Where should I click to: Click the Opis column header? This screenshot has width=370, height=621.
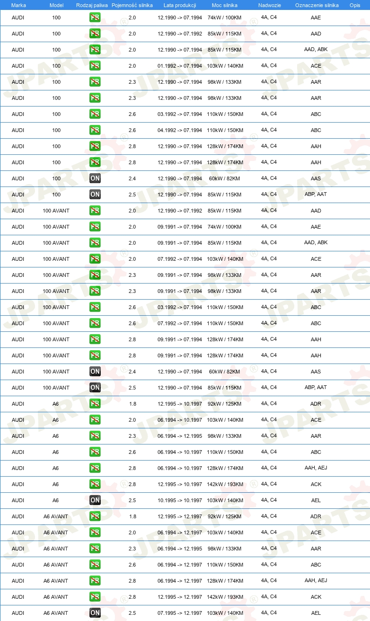pyautogui.click(x=355, y=5)
